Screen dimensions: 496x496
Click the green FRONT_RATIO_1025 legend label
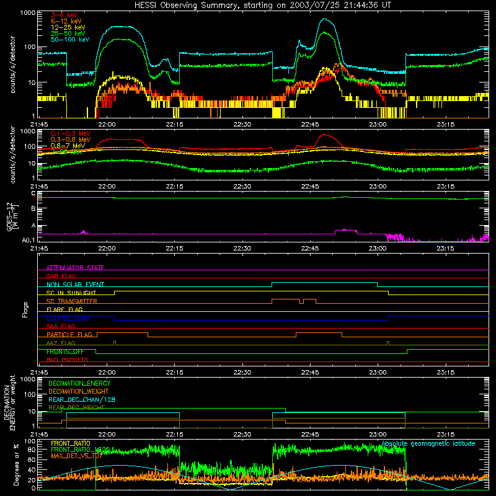point(81,449)
